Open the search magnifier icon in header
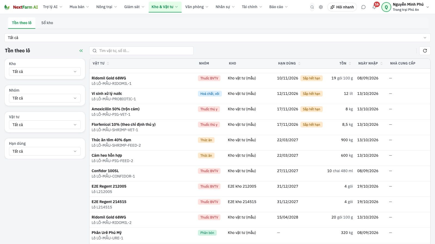Viewport: 435px width, 244px height. (312, 7)
